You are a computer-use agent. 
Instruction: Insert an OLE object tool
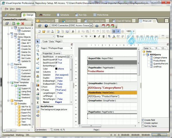click(38, 72)
